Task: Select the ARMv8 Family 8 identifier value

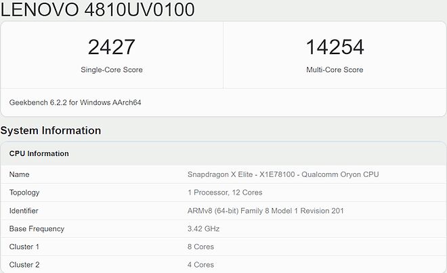Action: [x=265, y=211]
